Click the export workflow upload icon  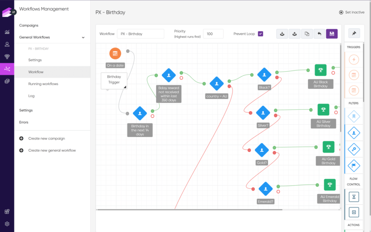click(295, 34)
